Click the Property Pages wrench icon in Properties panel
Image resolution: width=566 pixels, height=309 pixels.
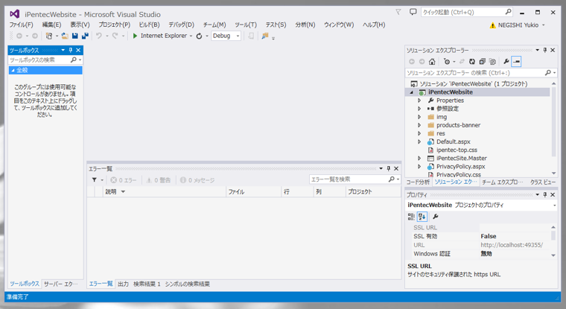coord(436,217)
